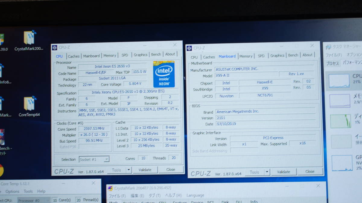The height and width of the screenshot is (203, 362).
Task: Select Mainboard tab in right CPU-Z
Action: coord(227,56)
